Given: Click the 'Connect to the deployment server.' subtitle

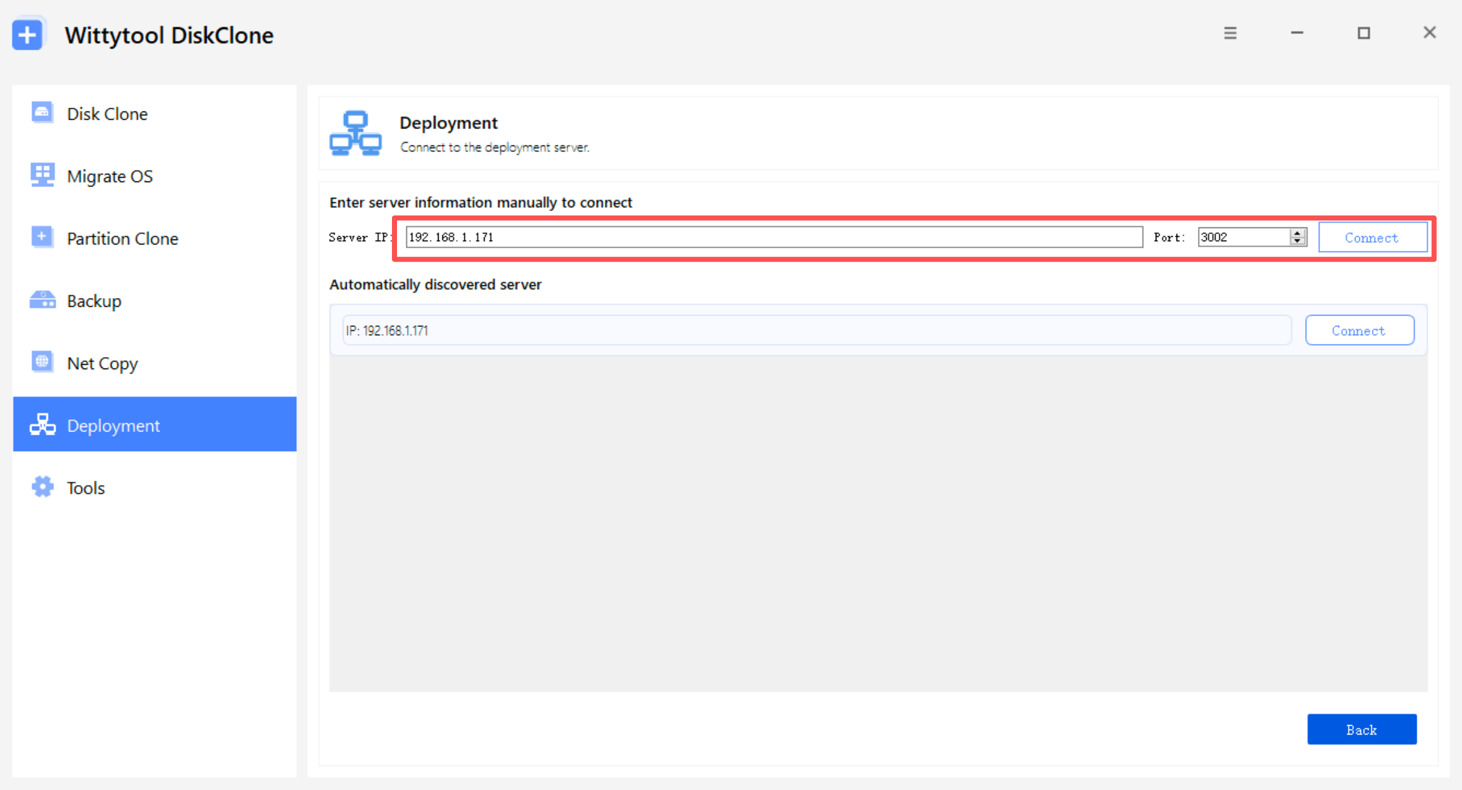Looking at the screenshot, I should 495,147.
